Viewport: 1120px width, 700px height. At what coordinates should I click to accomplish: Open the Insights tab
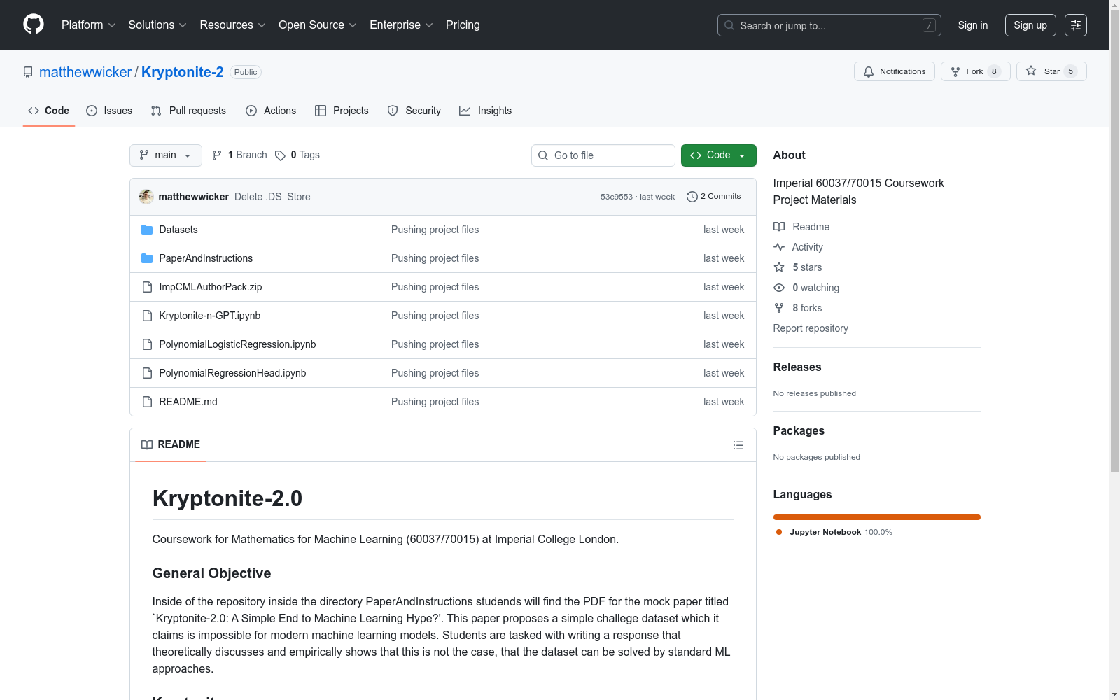(486, 111)
